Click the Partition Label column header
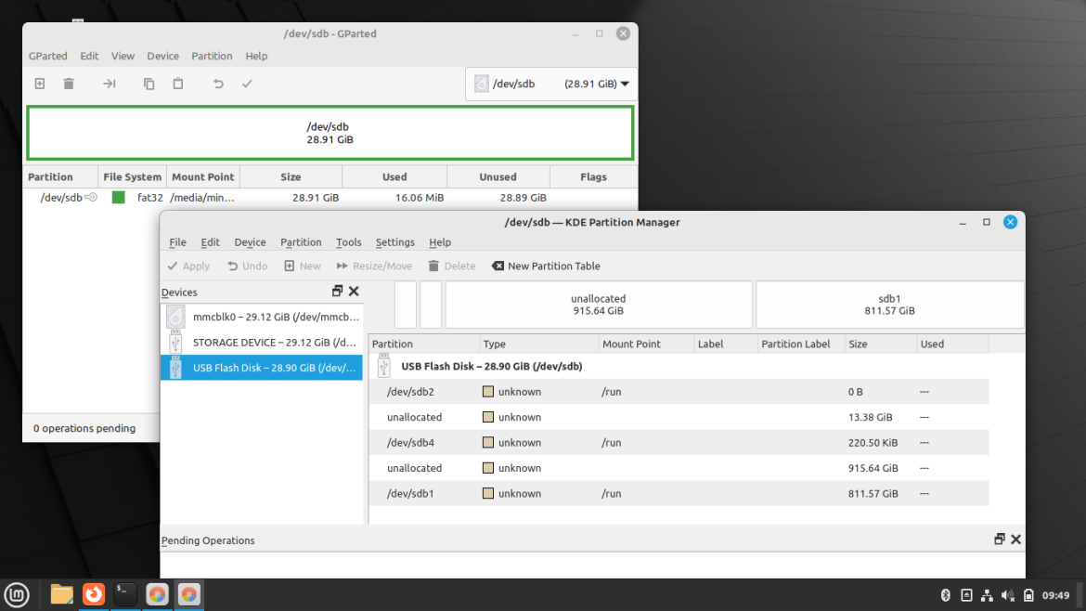The width and height of the screenshot is (1086, 611). pos(801,344)
